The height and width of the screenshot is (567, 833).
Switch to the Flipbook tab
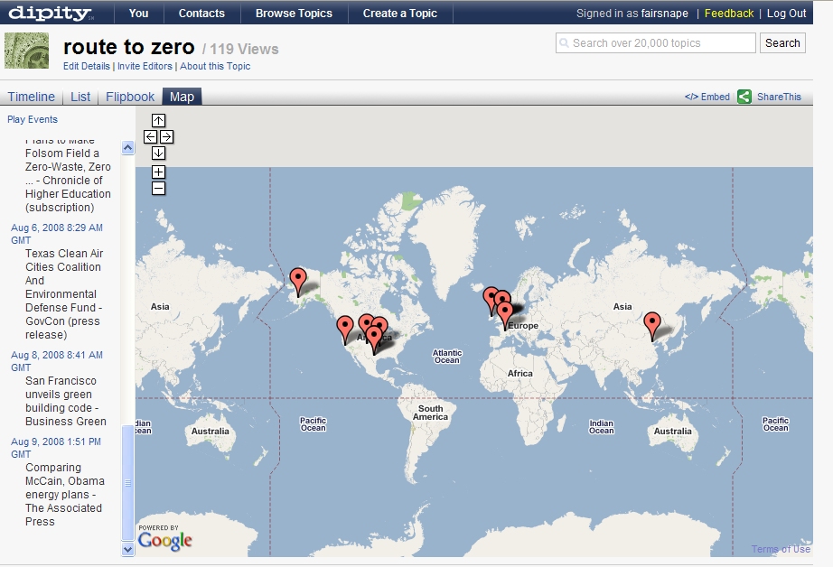130,97
